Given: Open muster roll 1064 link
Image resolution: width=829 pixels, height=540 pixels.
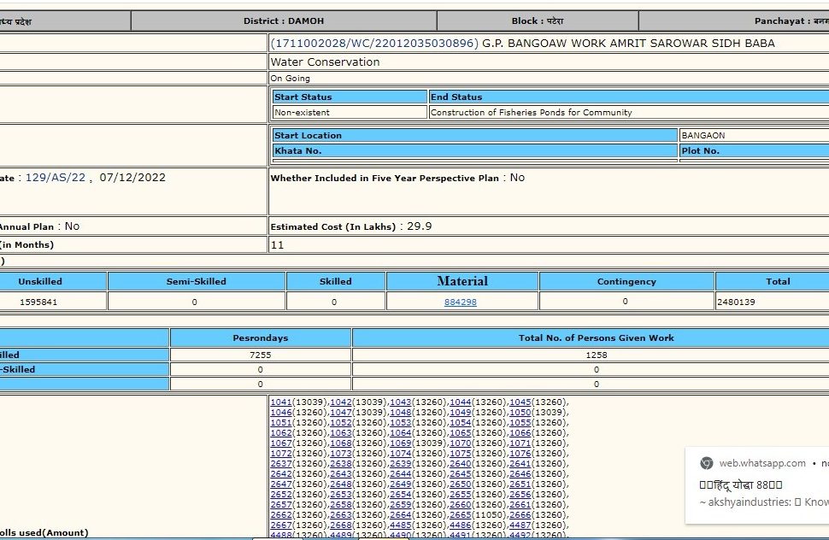Looking at the screenshot, I should click(400, 432).
